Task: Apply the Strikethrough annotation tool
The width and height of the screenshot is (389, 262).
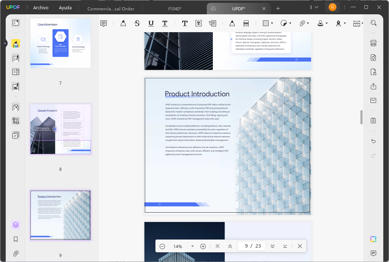Action: coord(137,23)
